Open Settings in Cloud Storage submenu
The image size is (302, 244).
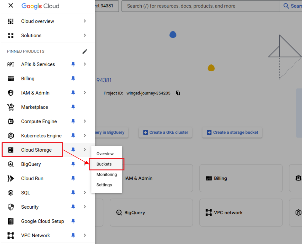pyautogui.click(x=107, y=185)
